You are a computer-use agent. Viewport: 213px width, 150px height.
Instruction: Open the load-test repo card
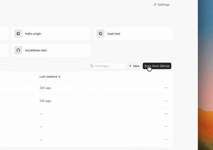(134, 33)
